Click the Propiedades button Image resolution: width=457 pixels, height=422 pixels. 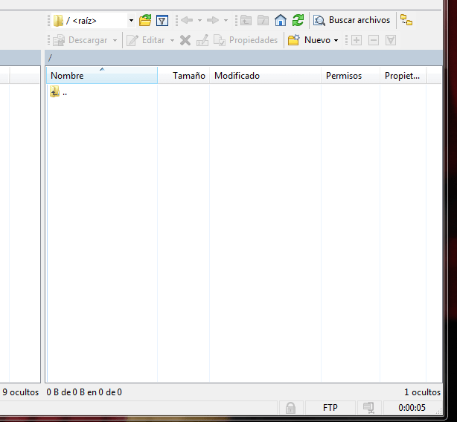pos(246,40)
